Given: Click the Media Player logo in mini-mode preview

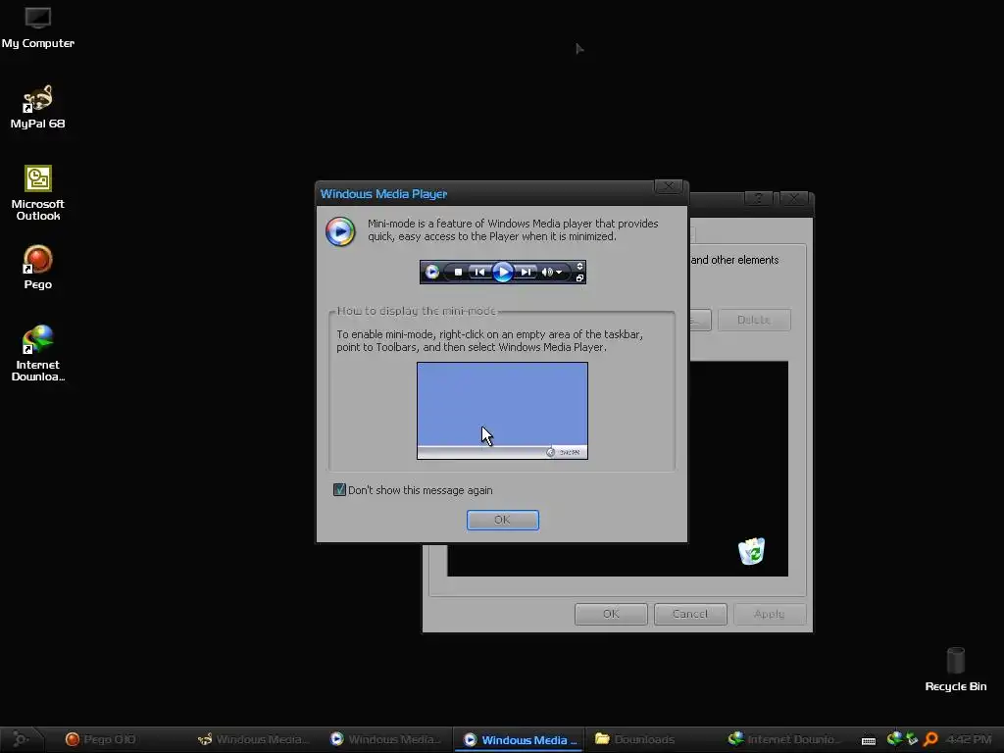Looking at the screenshot, I should pyautogui.click(x=432, y=273).
